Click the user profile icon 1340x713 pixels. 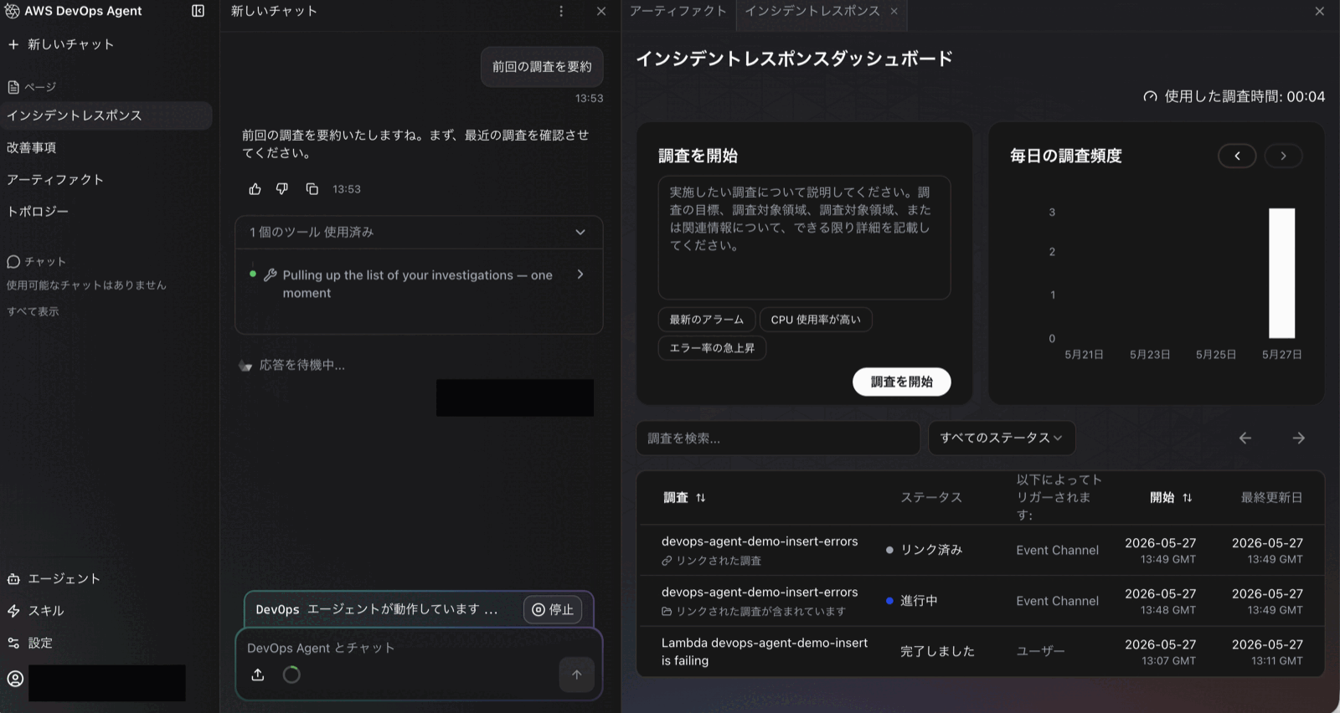click(15, 679)
